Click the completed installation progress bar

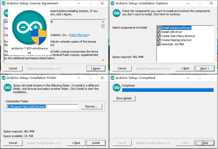pos(168,90)
